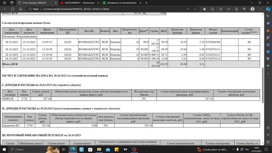Viewport: 272px width, 153px height.
Task: Switch to Отчет брокера 400HZ3E tab
Action: 37,3
